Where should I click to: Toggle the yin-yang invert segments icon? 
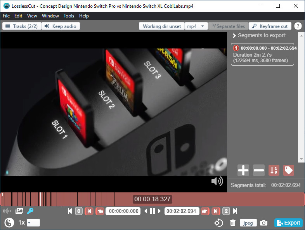[9, 223]
